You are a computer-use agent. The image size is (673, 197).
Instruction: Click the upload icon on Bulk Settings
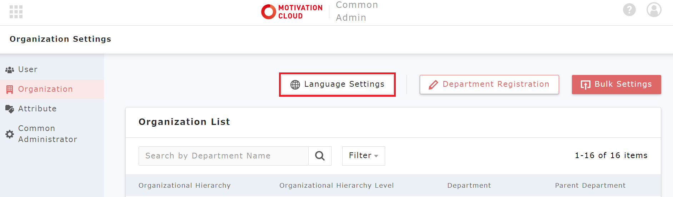pos(585,85)
